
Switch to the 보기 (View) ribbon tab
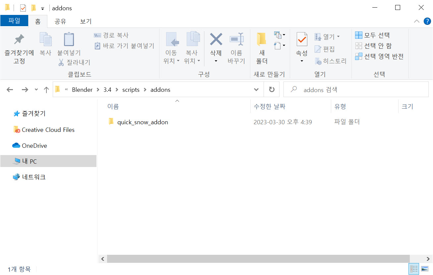[86, 22]
